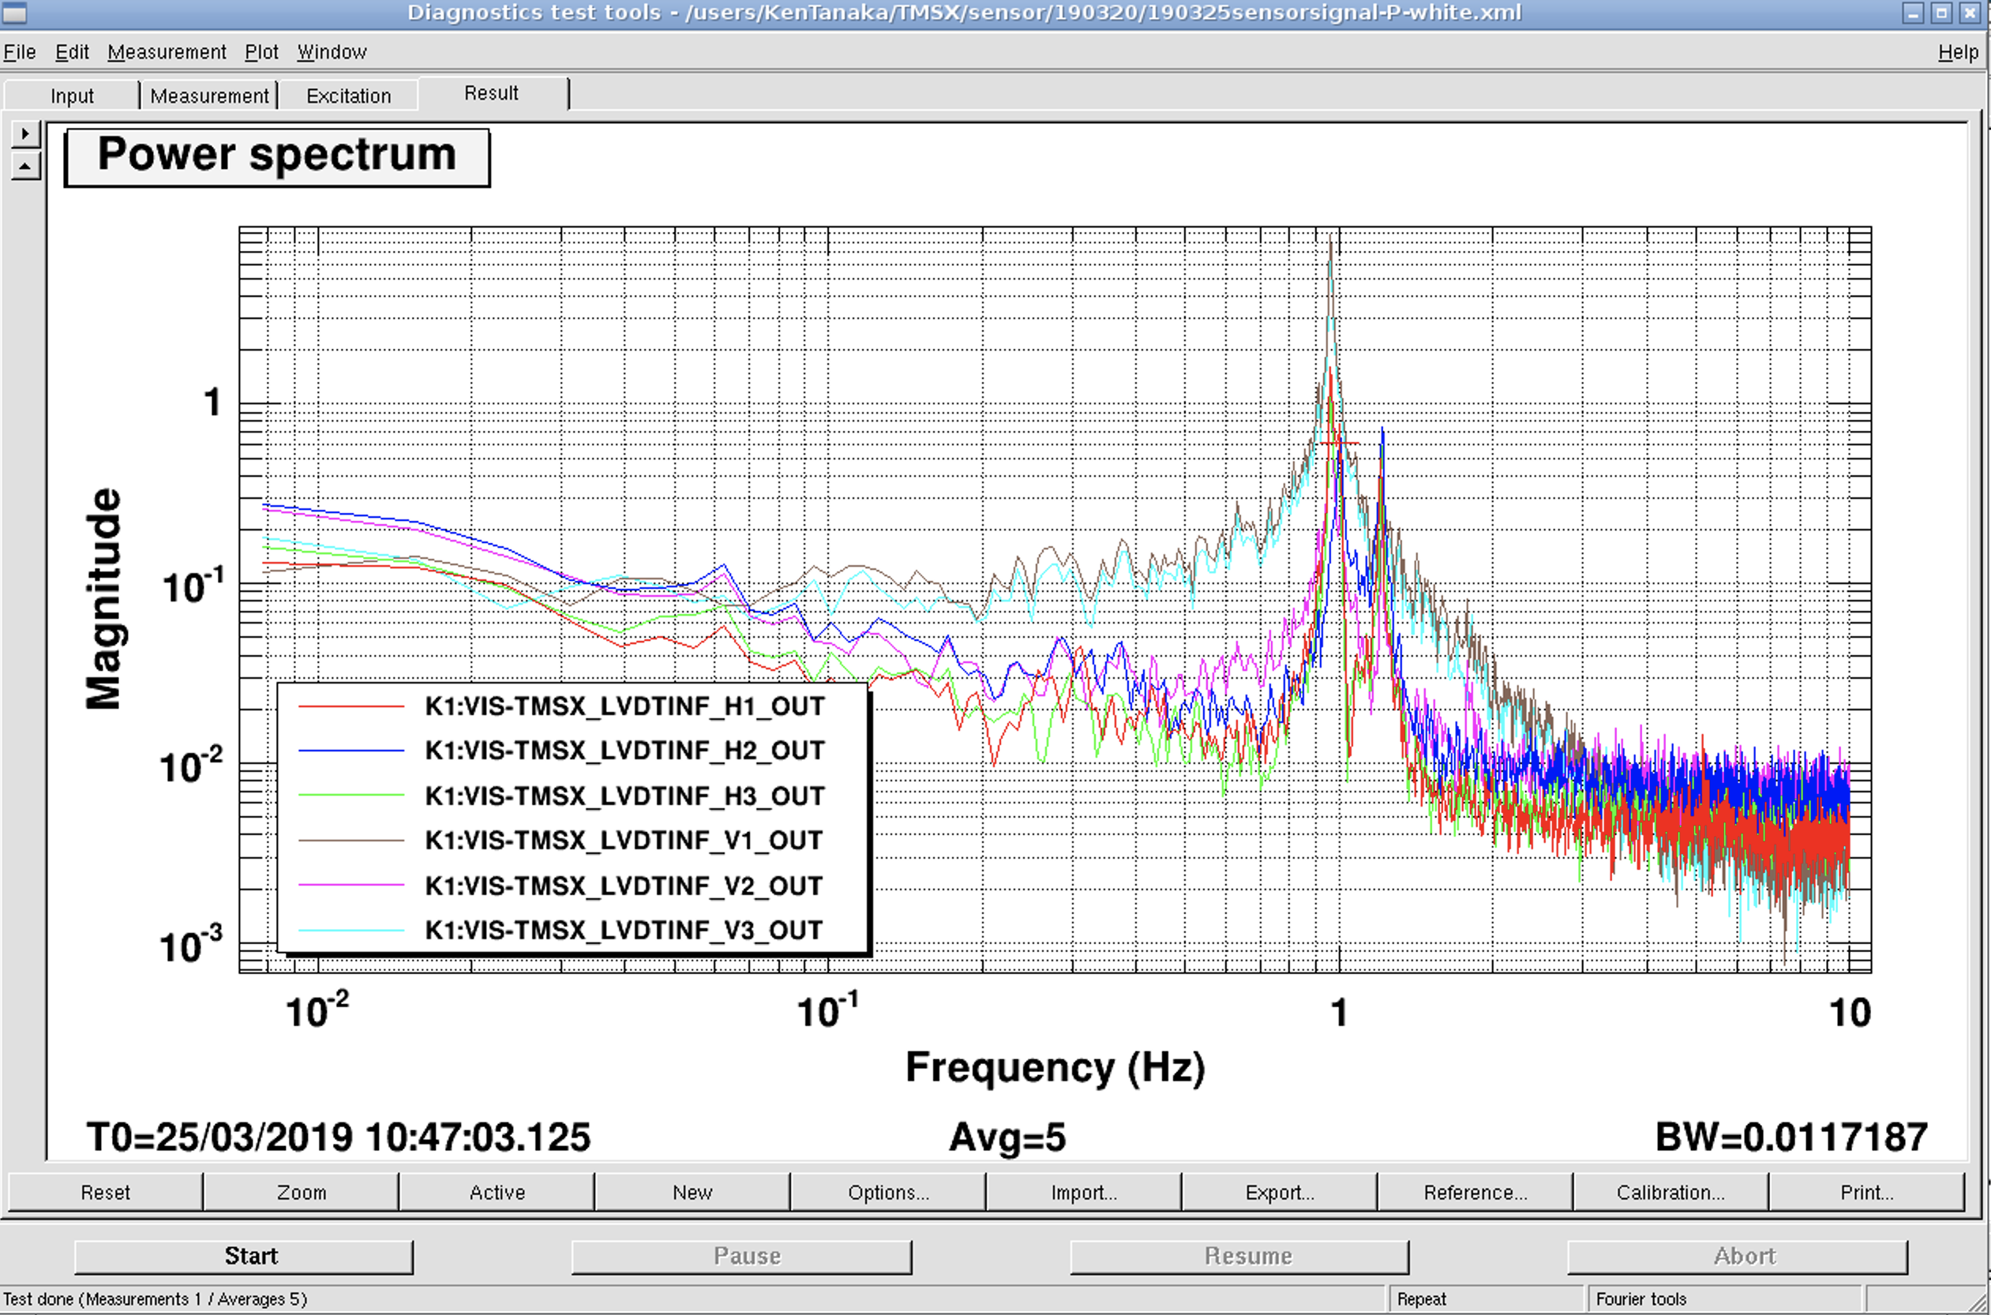Click the window resize grip at corner
This screenshot has height=1315, width=1991.
point(1977,1303)
